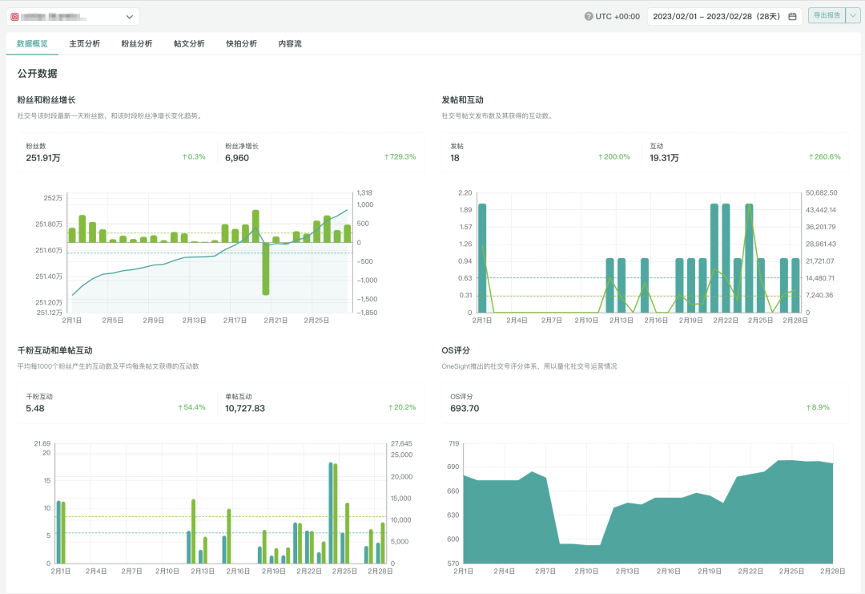This screenshot has height=594, width=865.
Task: Click the Instagram account icon
Action: coord(15,17)
